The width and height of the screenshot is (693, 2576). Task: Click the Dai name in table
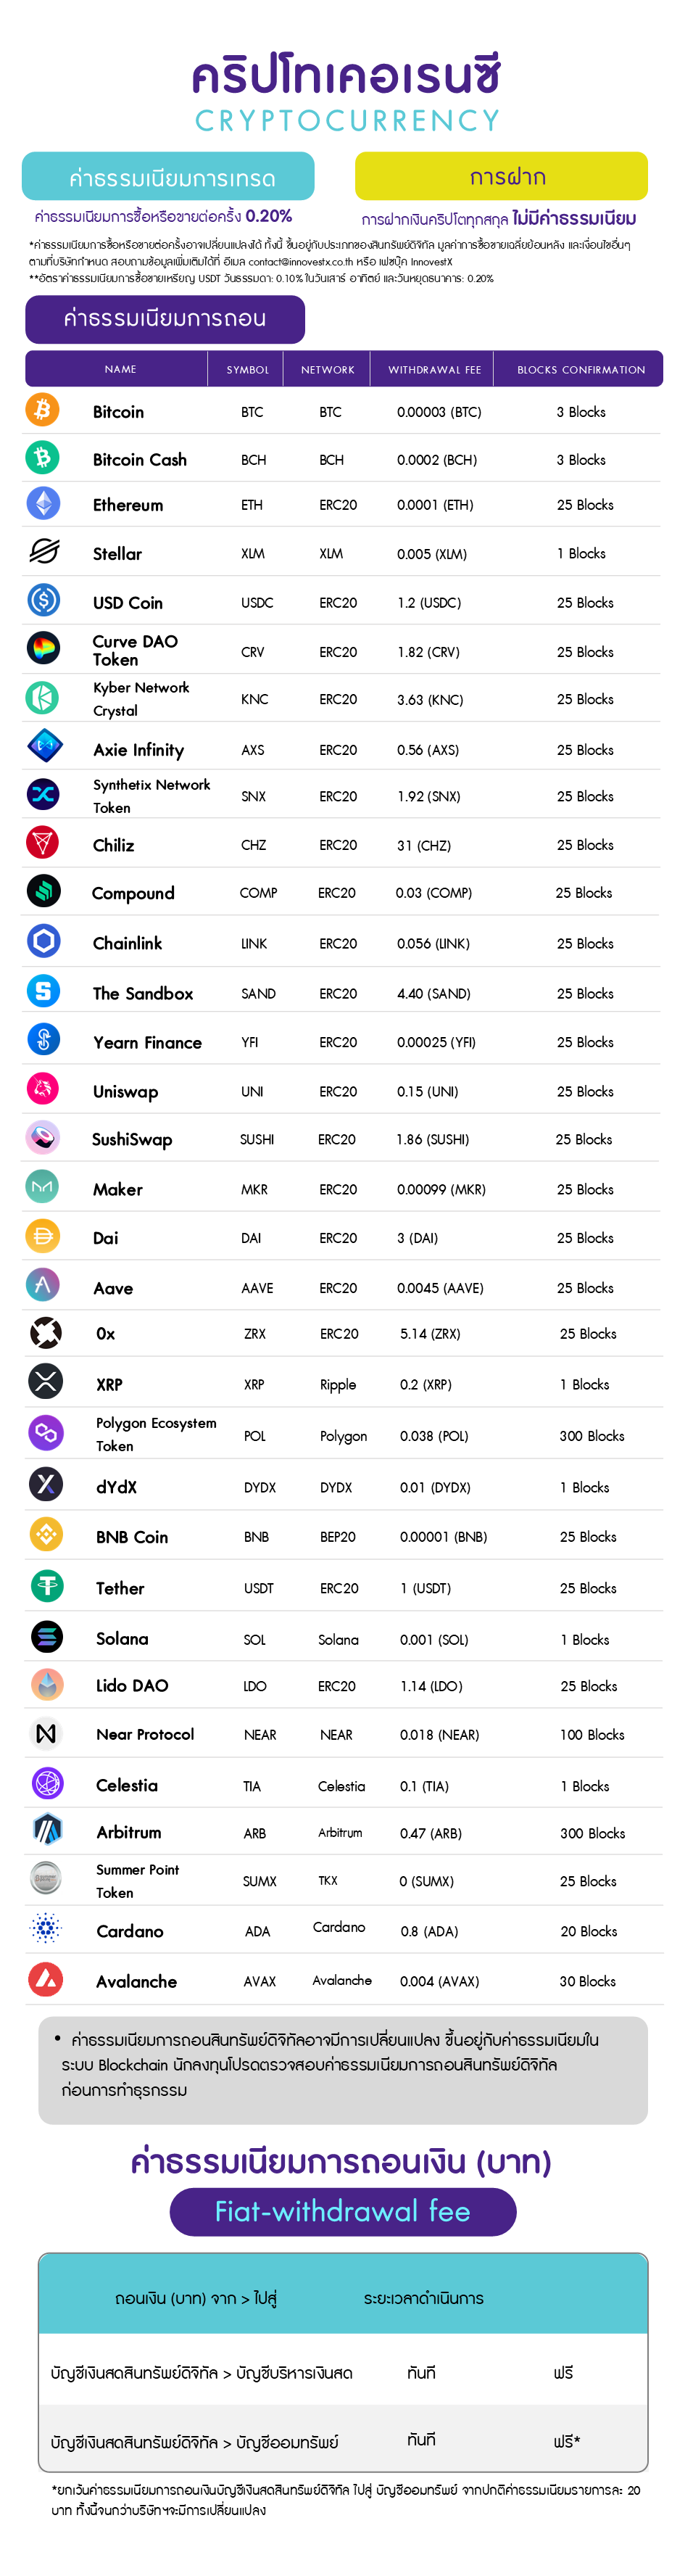click(106, 1238)
